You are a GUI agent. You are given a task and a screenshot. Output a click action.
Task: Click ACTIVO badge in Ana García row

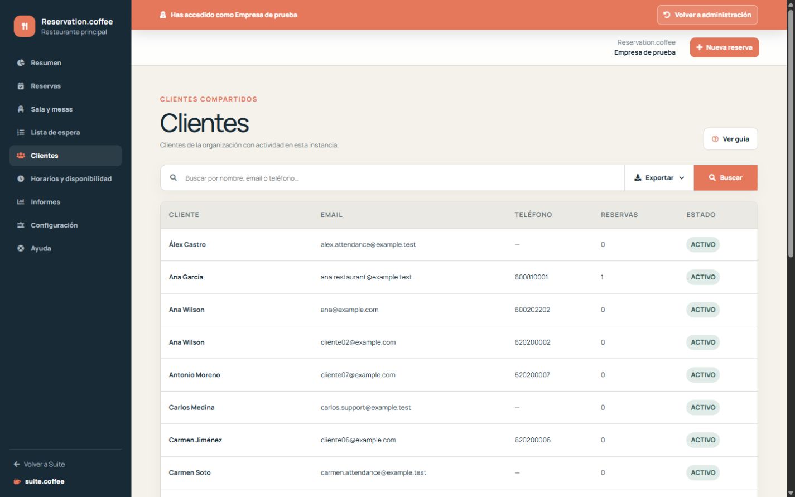703,277
